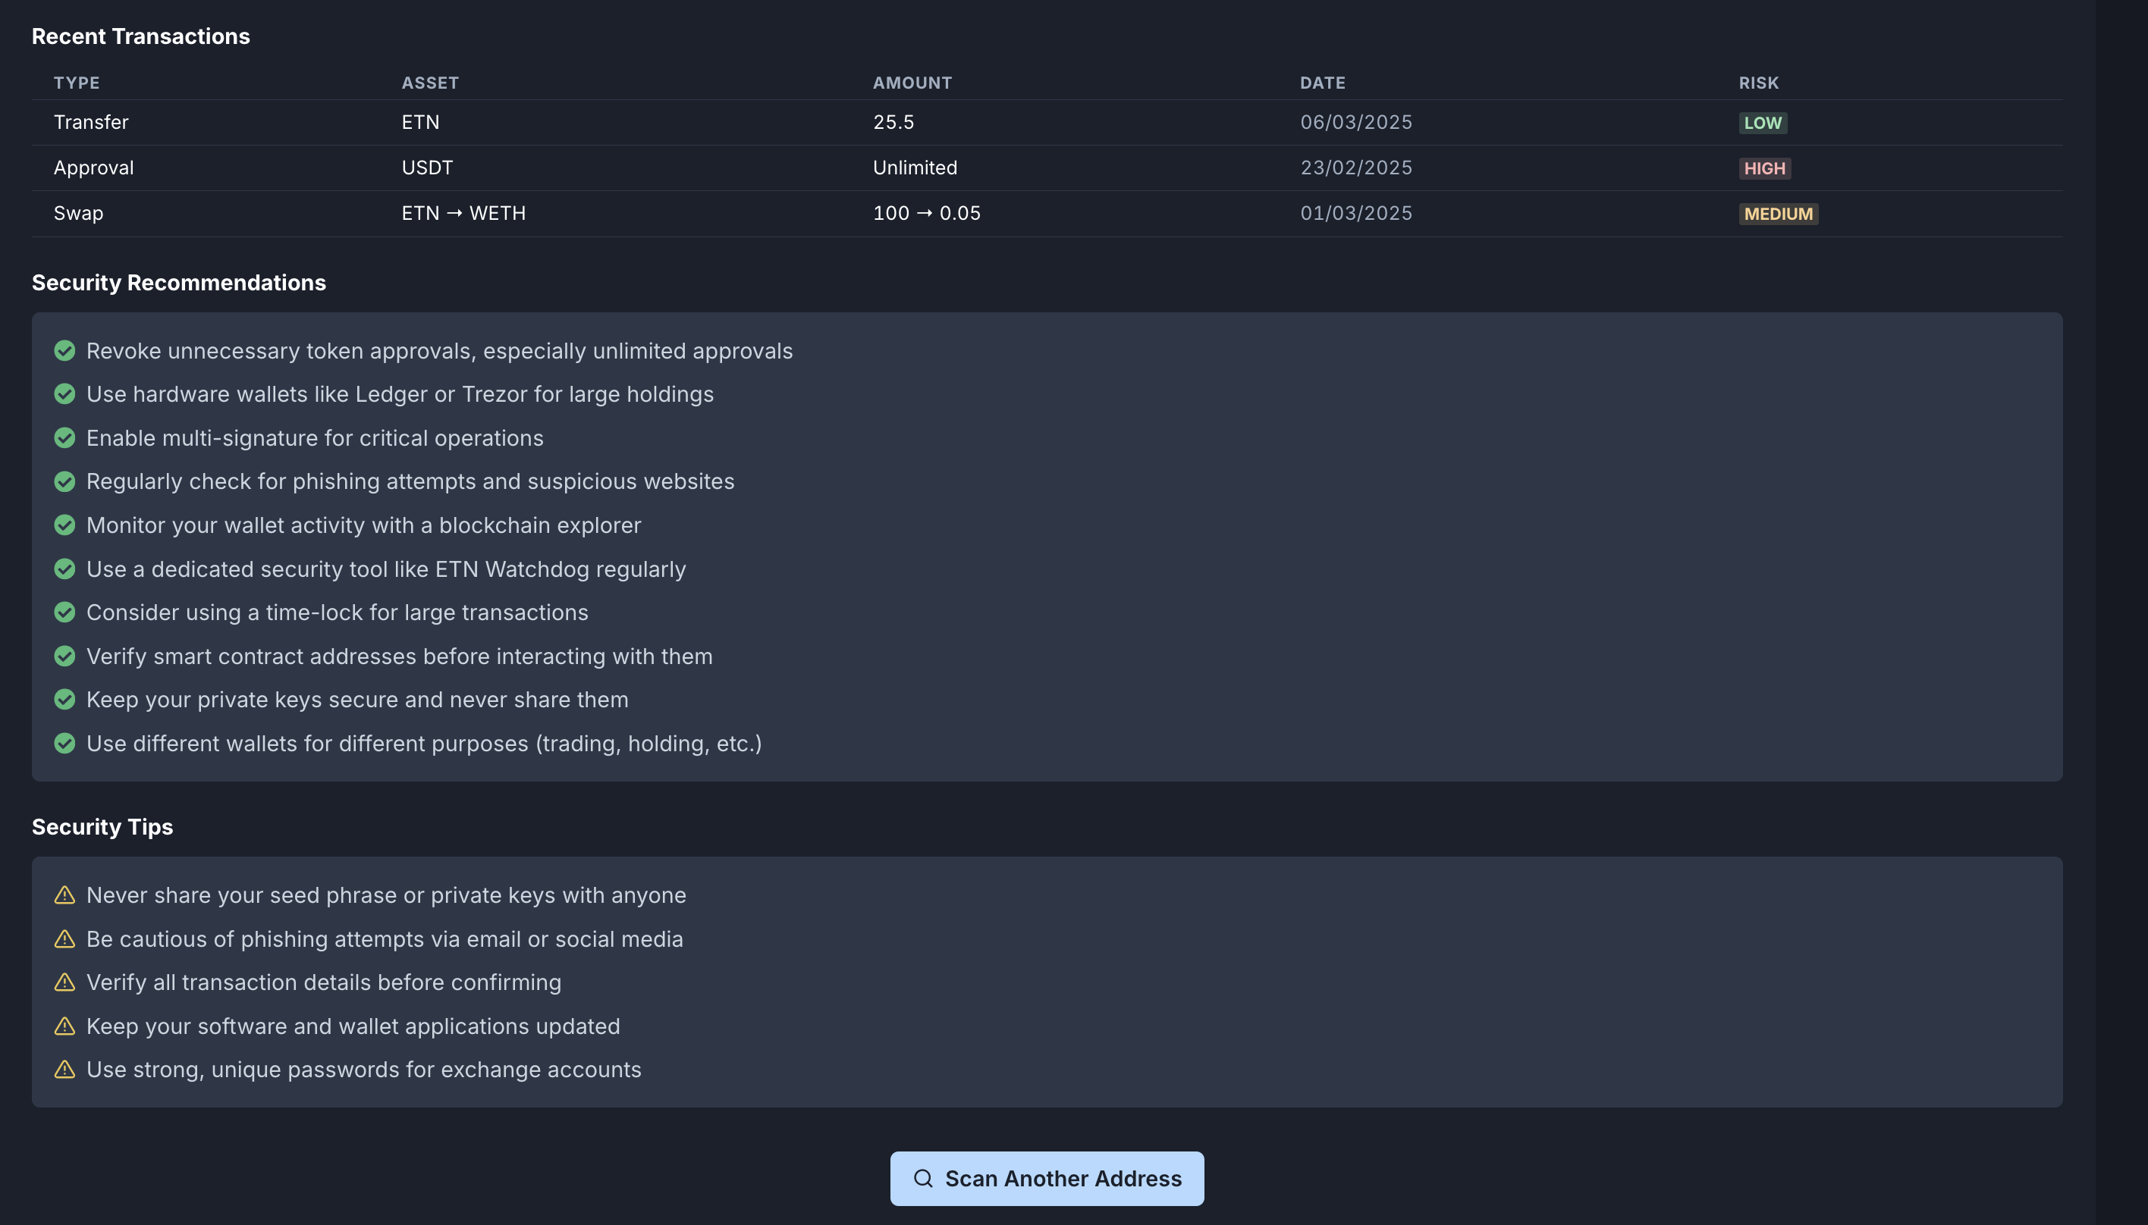Click the DATE column header
The width and height of the screenshot is (2148, 1225).
1322,83
